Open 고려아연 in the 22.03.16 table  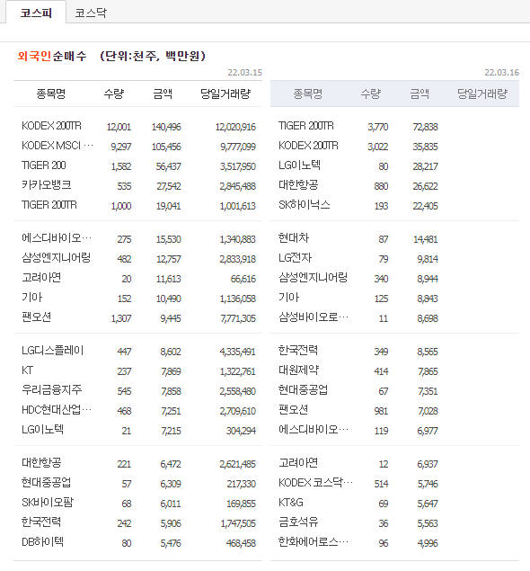point(298,463)
